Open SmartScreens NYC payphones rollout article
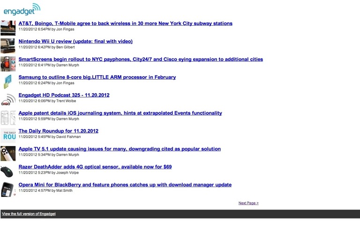Image resolution: width=360 pixels, height=233 pixels. (x=141, y=59)
